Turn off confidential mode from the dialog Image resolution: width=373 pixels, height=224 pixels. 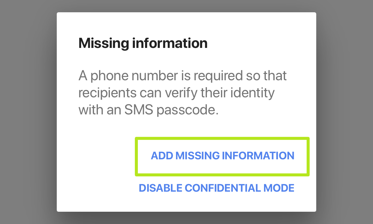tap(216, 188)
